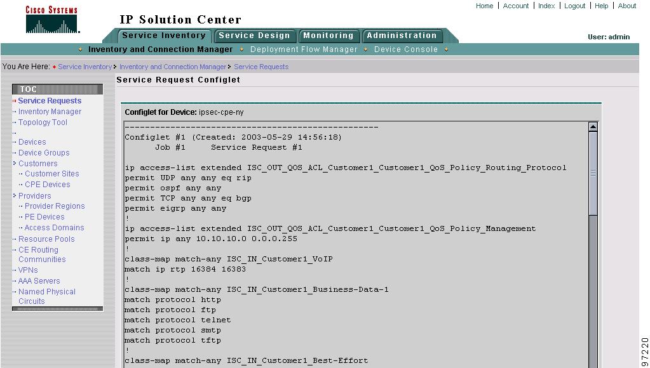The width and height of the screenshot is (650, 368).
Task: Open Topology Tool in the TOC
Action: (x=43, y=122)
